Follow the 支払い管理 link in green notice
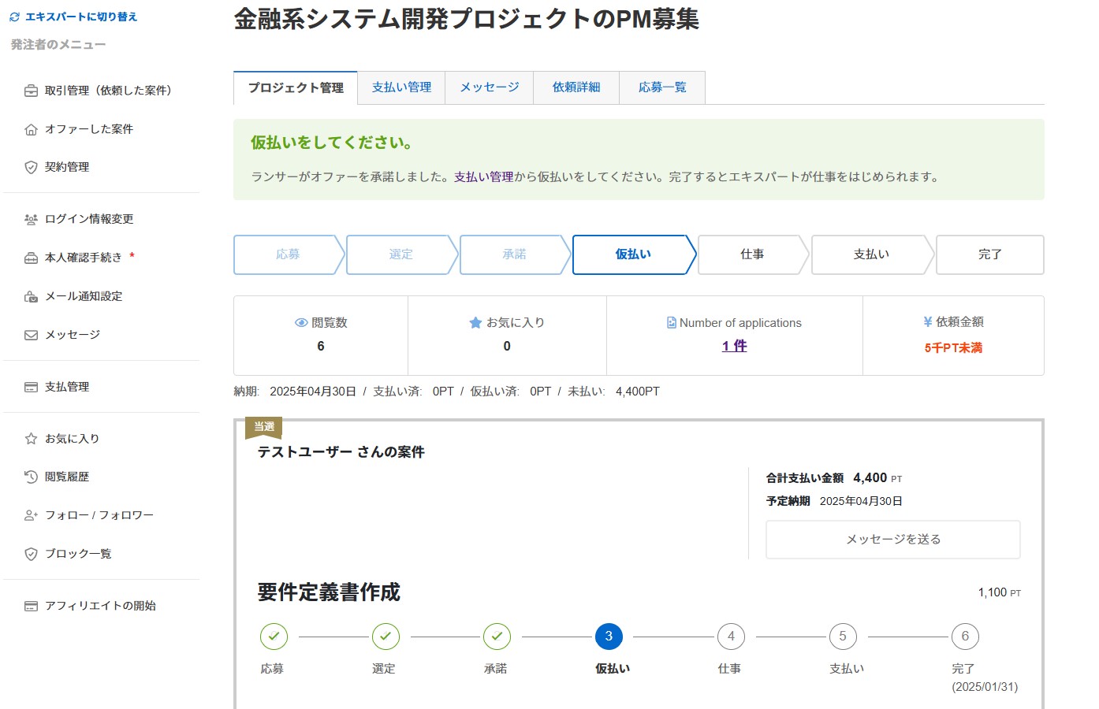The height and width of the screenshot is (709, 1099). click(x=483, y=177)
